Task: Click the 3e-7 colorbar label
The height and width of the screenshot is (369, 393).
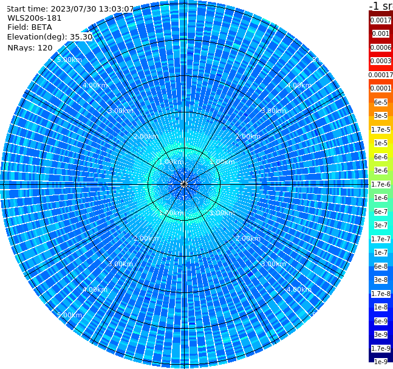Action: pyautogui.click(x=381, y=225)
